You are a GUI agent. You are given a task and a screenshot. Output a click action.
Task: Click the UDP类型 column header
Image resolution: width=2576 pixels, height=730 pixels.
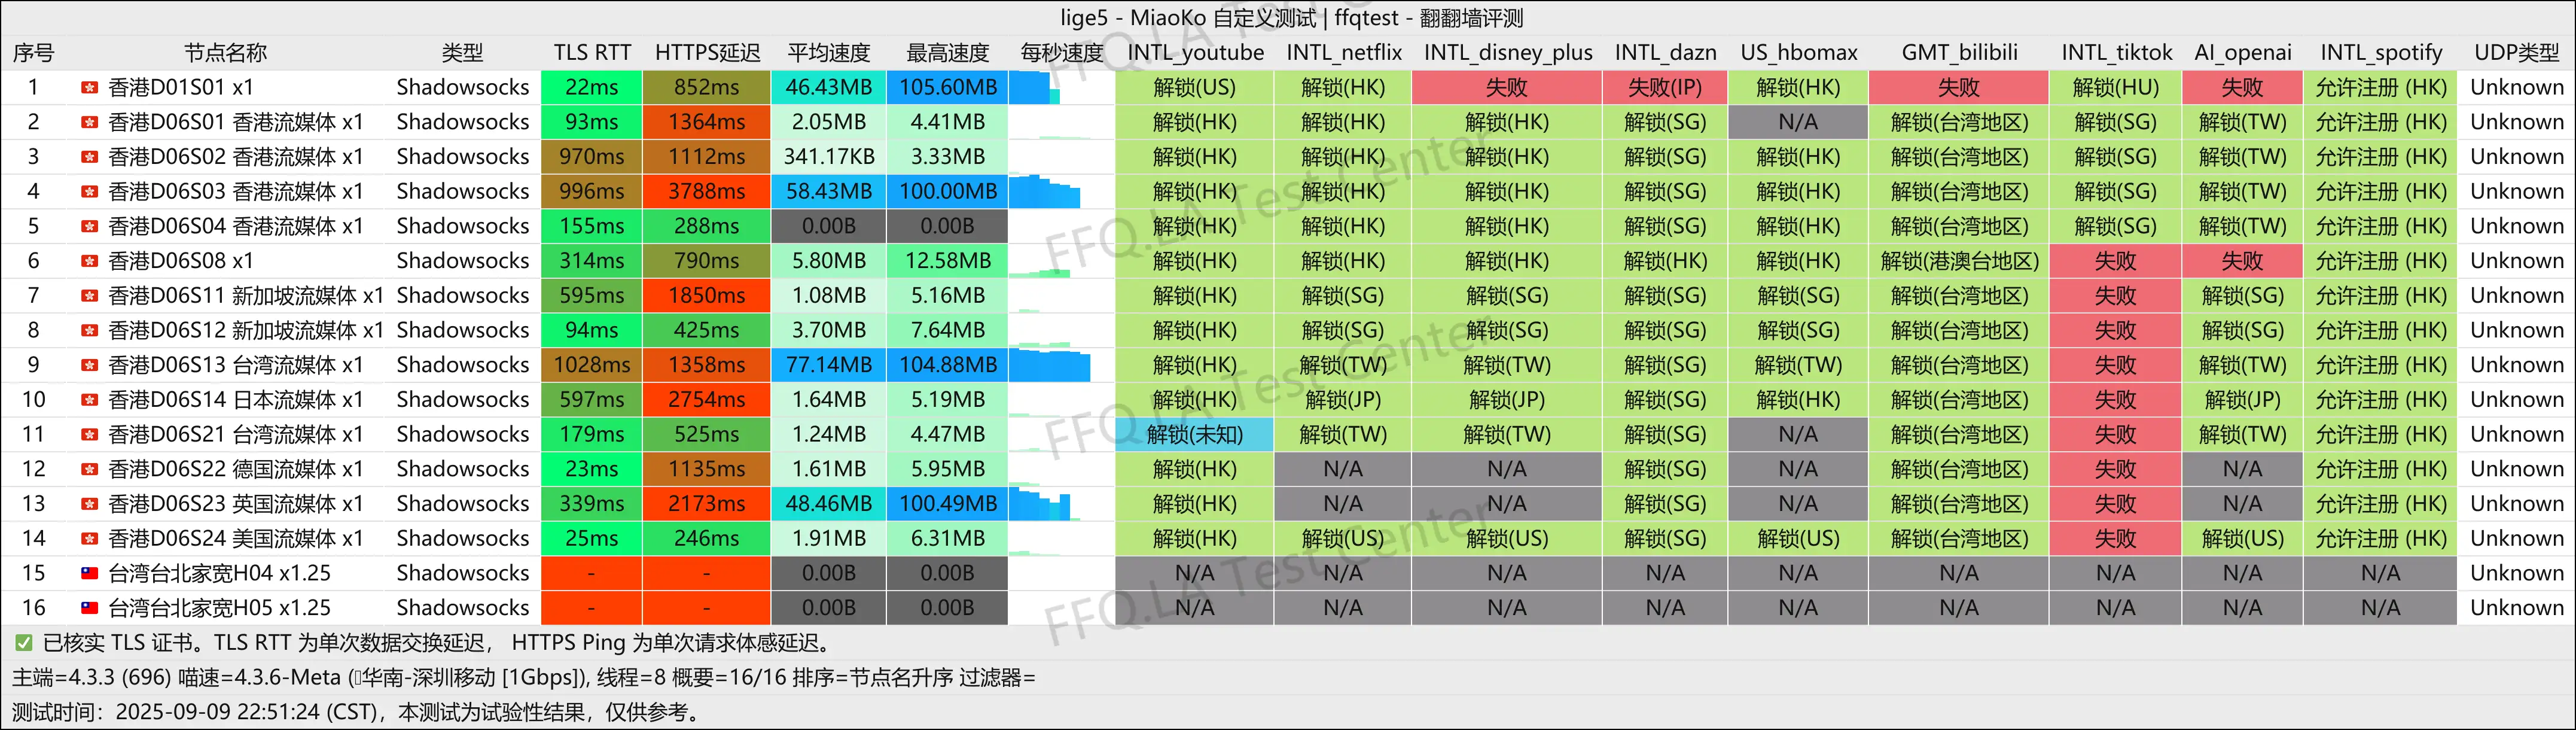click(2516, 53)
